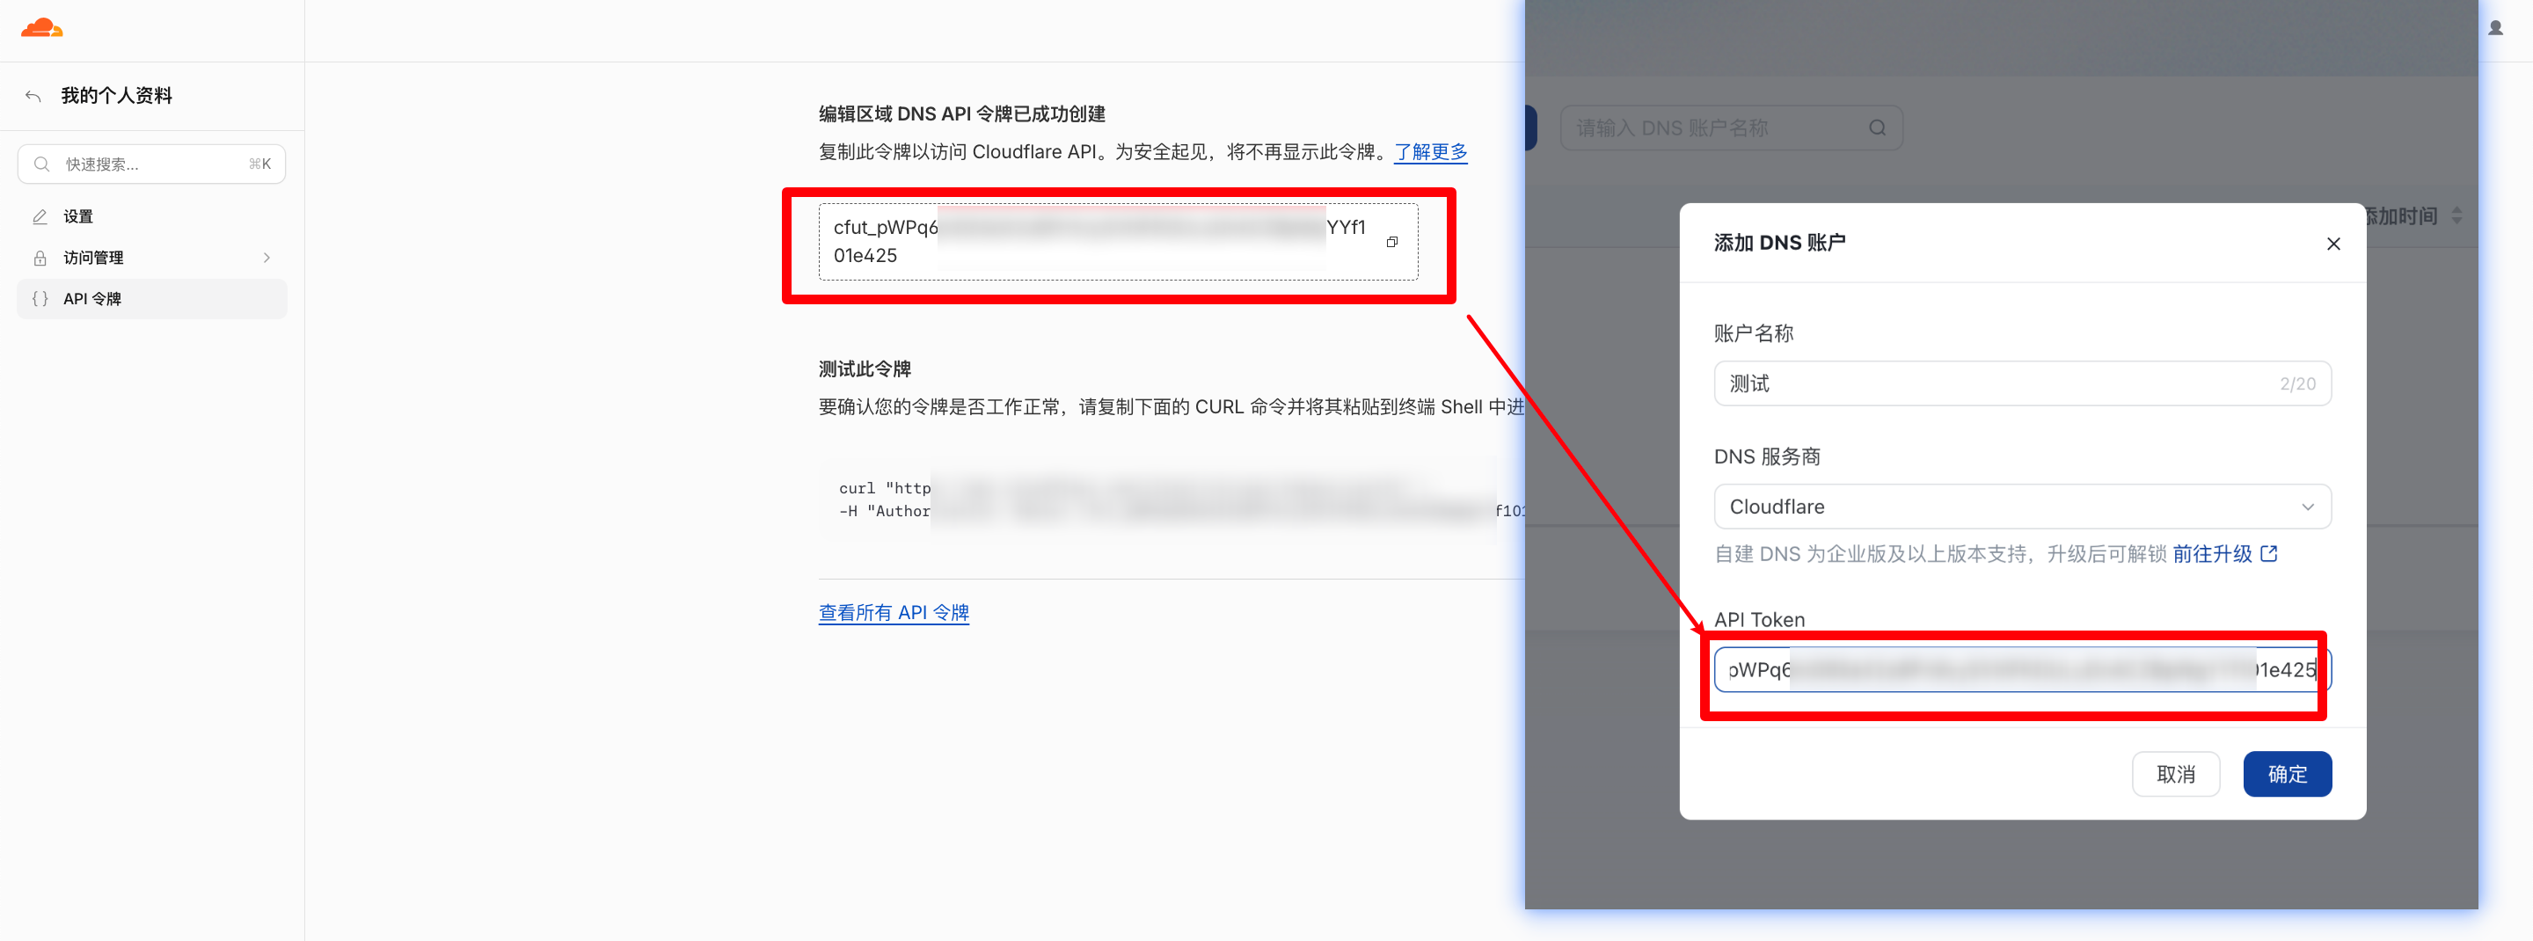Viewport: 2533px width, 941px height.
Task: Click the 我的个人资料 heading
Action: 117,95
